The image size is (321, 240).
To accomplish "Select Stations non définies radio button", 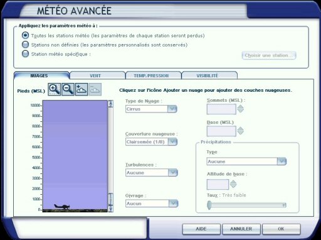I will [x=25, y=45].
